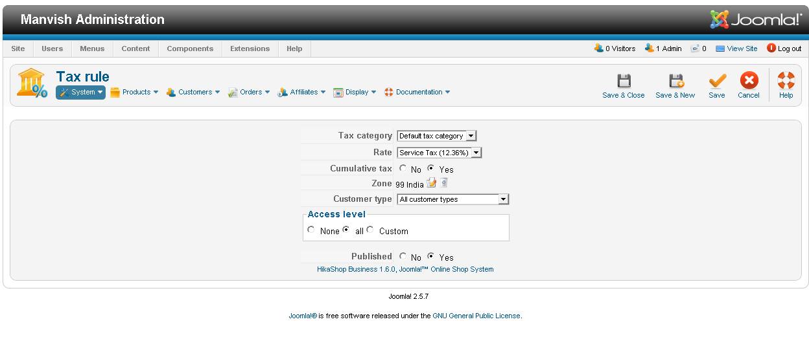Screen dimensions: 809x348
Task: Click the Tax rule heading
Action: pyautogui.click(x=83, y=77)
